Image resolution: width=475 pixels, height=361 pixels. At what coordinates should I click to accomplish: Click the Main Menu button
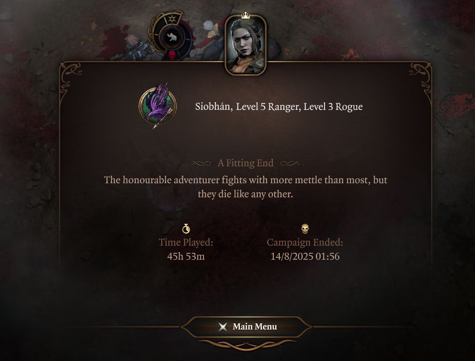[246, 327]
